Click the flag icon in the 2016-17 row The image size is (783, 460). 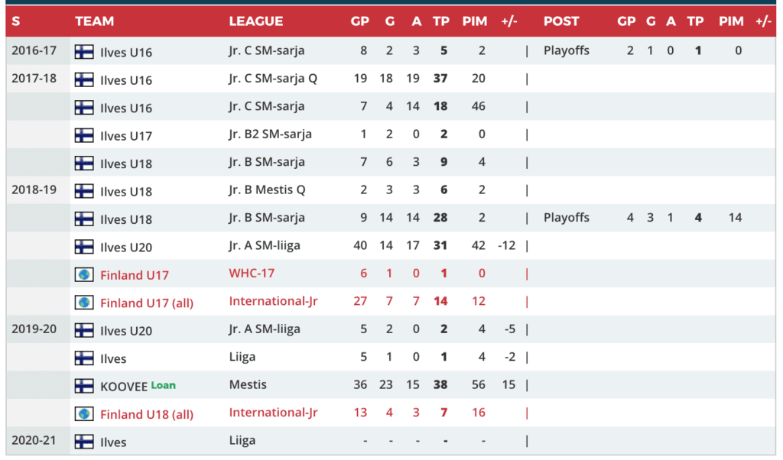(84, 52)
